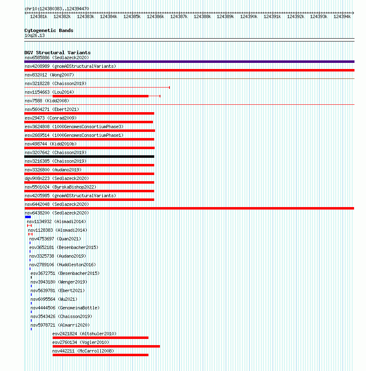Select the red nsv442211 McCarroll2008 bar
The width and height of the screenshot is (366, 371).
[100, 355]
